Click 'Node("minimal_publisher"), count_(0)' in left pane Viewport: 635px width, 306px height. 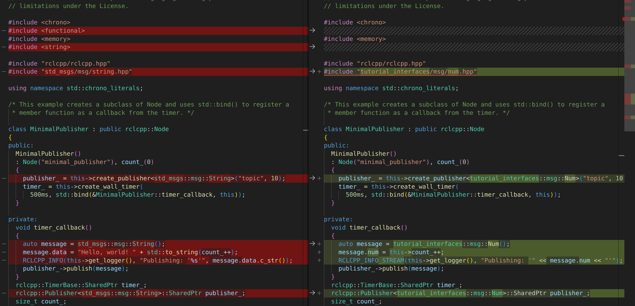click(88, 162)
